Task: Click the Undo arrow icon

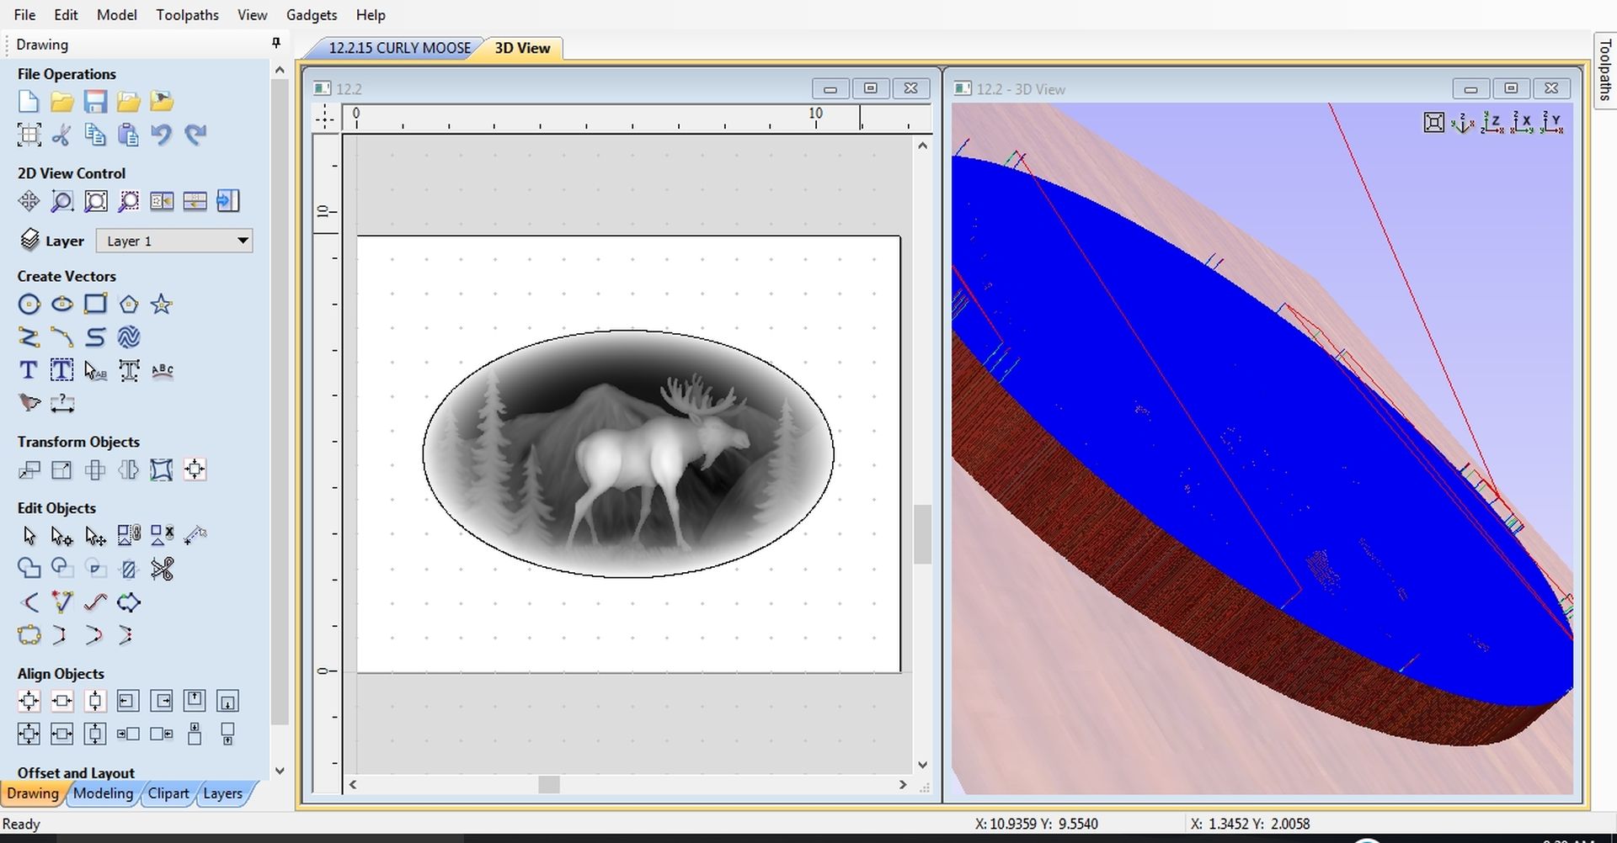Action: tap(162, 135)
